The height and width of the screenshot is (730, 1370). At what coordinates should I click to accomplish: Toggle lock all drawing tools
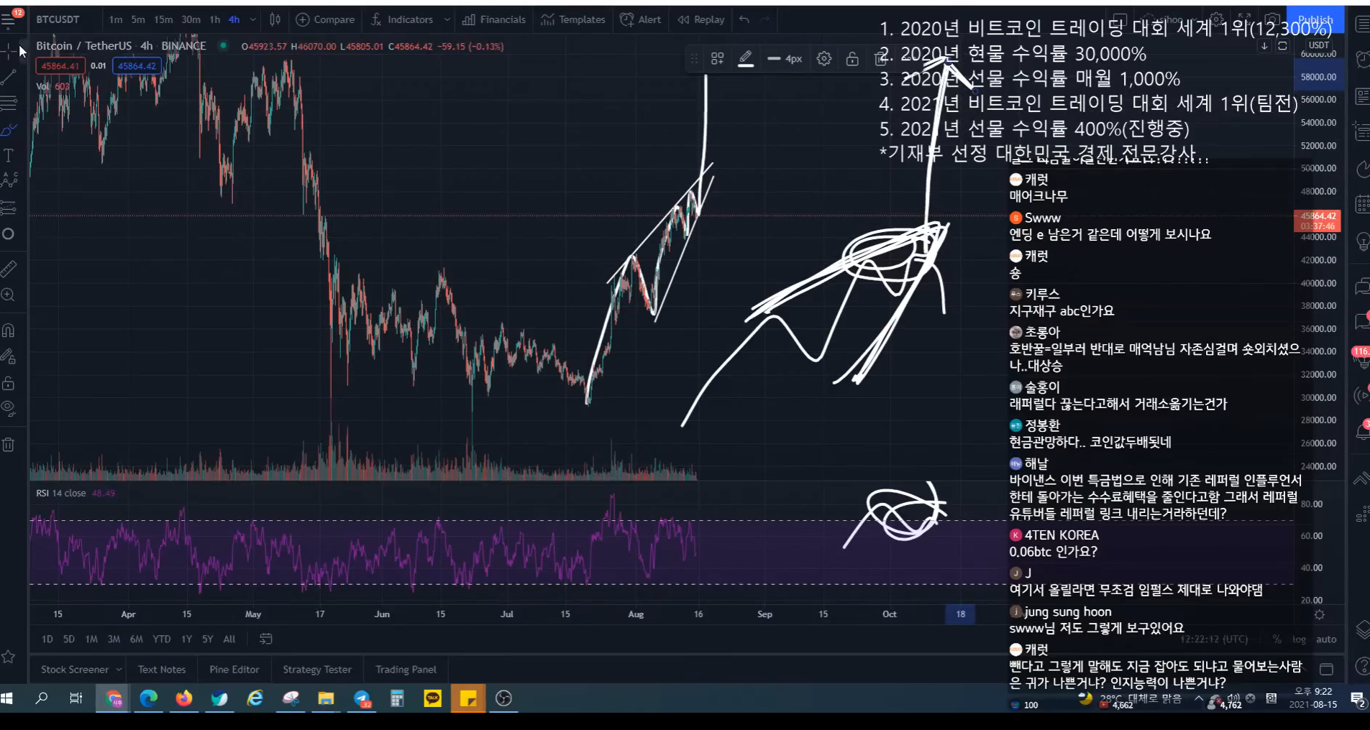pos(9,382)
